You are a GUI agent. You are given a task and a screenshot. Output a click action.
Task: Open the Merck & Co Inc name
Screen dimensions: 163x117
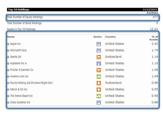tap(19, 89)
